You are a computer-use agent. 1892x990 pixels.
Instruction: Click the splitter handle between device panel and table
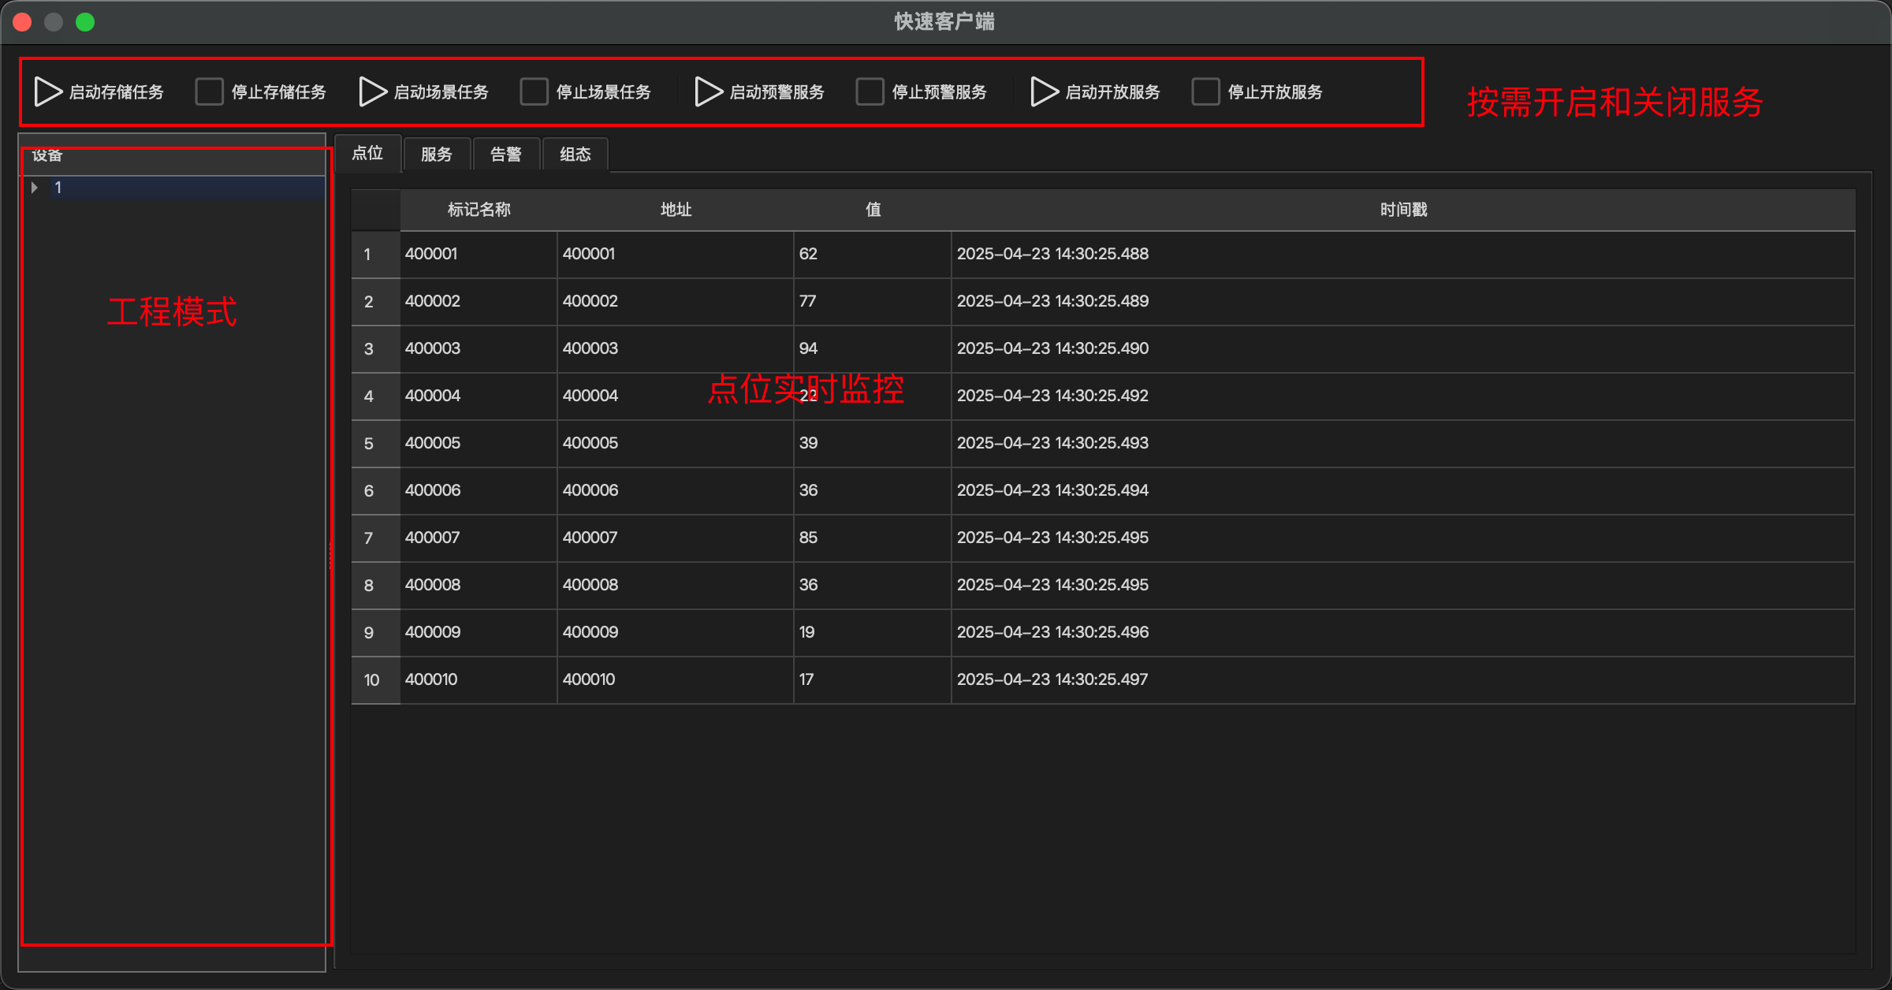click(x=330, y=556)
